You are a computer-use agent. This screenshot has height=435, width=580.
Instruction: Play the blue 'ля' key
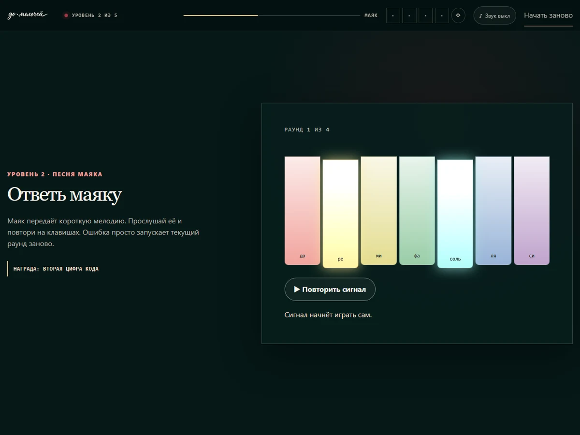(x=493, y=211)
